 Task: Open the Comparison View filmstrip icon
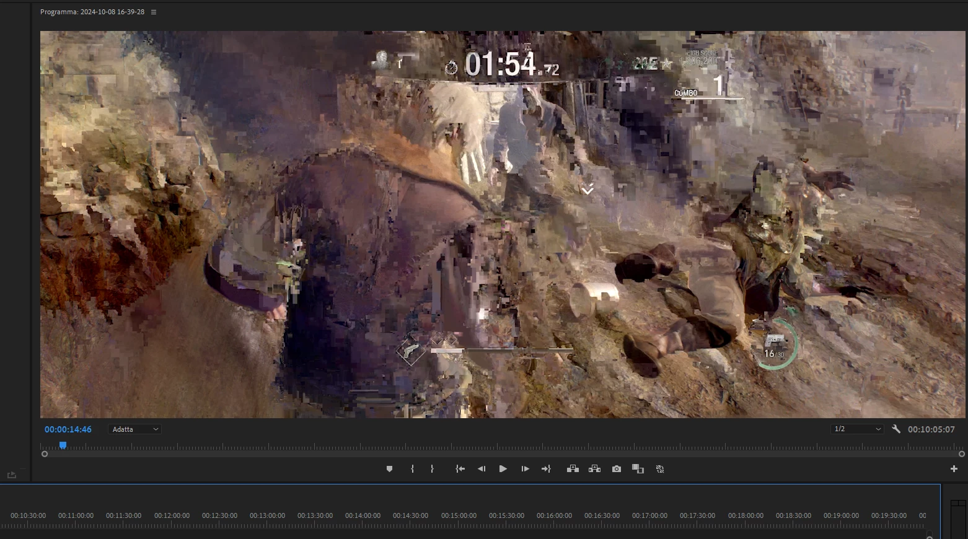pos(638,469)
